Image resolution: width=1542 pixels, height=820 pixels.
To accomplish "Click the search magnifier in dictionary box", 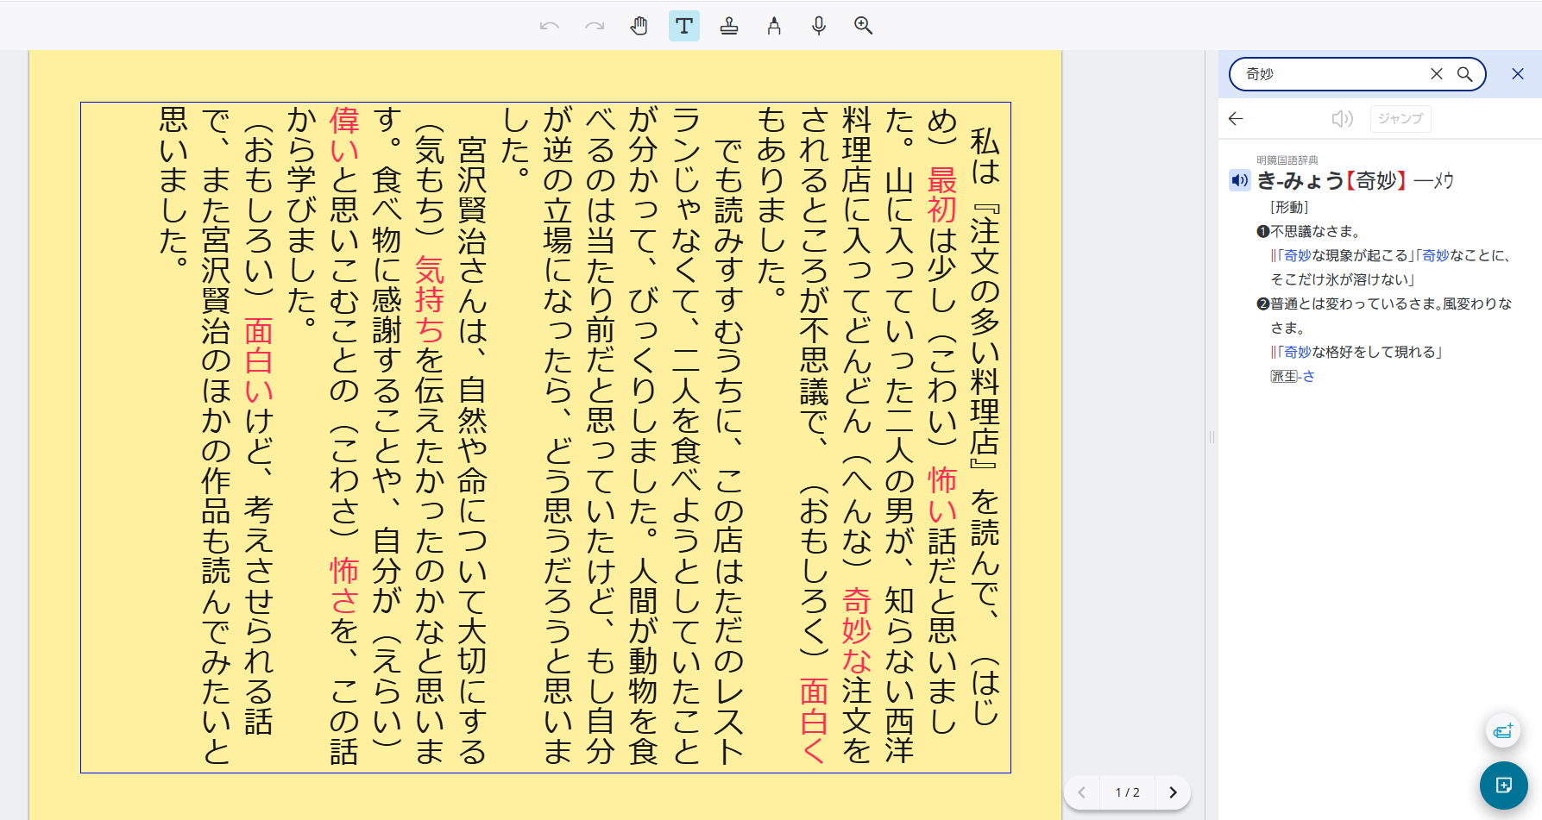I will click(1464, 74).
